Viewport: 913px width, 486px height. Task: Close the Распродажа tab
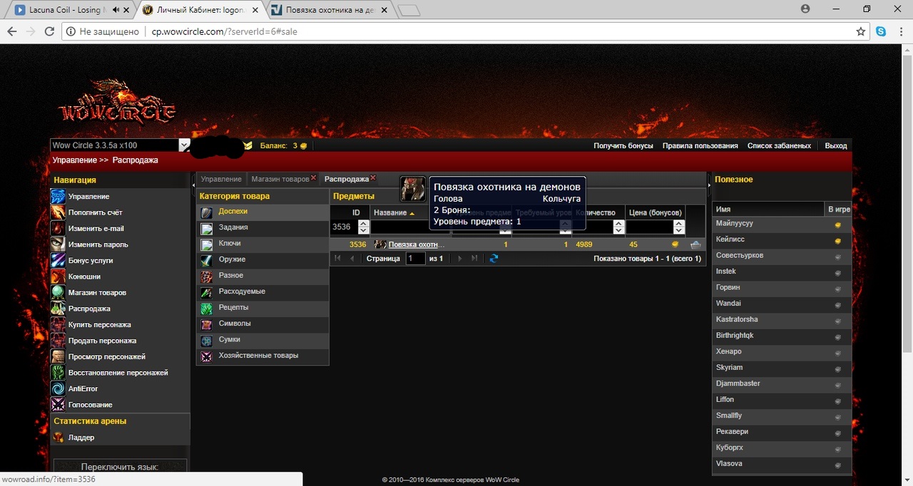pos(373,178)
